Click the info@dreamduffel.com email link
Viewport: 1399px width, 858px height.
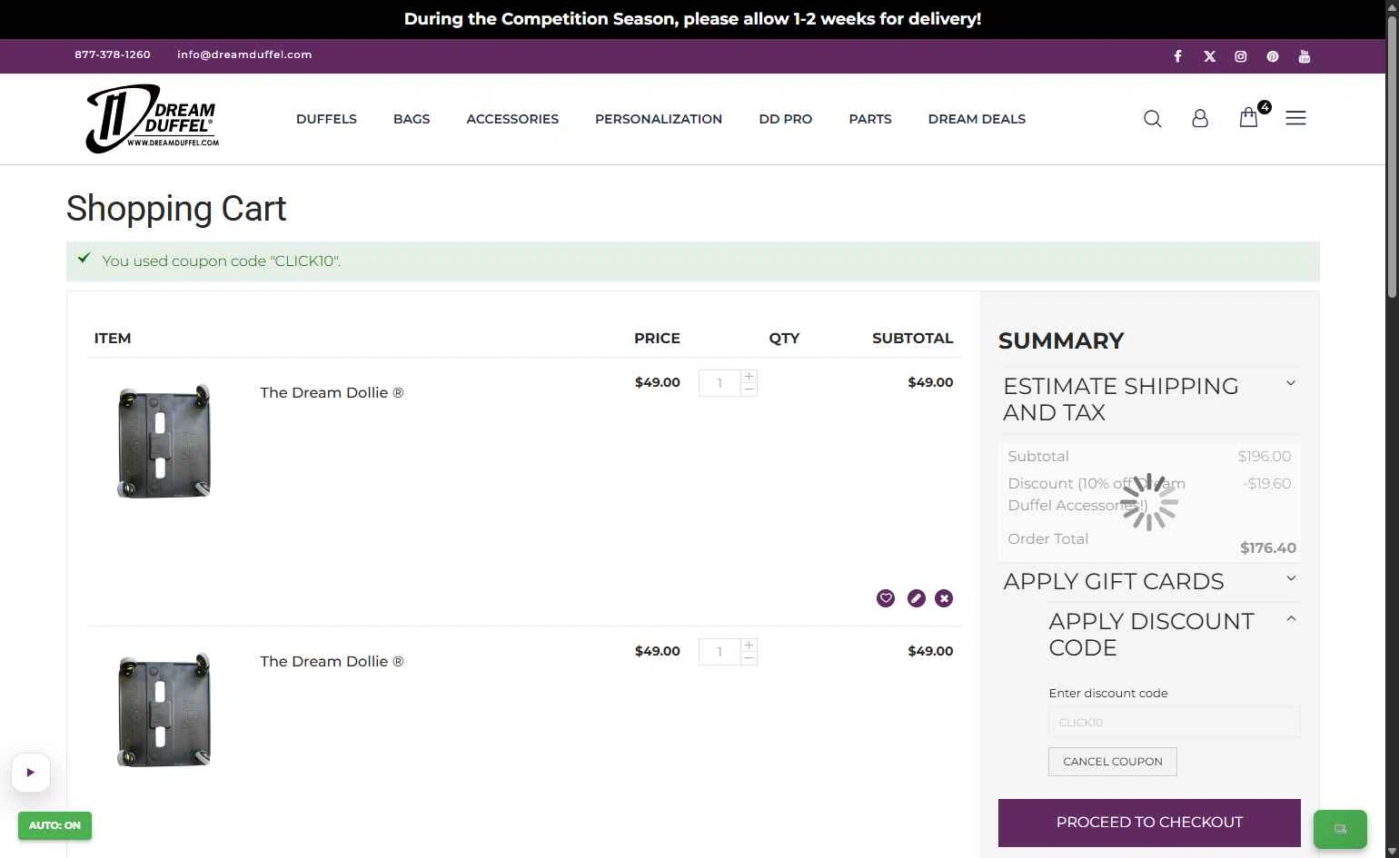(x=244, y=54)
